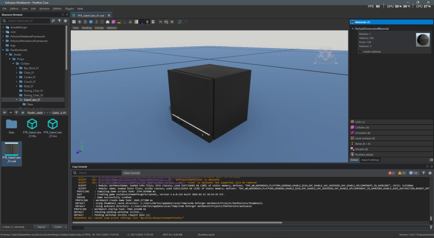Click the DefaultGeneratedMaterial preview sphere swatch

(423, 39)
